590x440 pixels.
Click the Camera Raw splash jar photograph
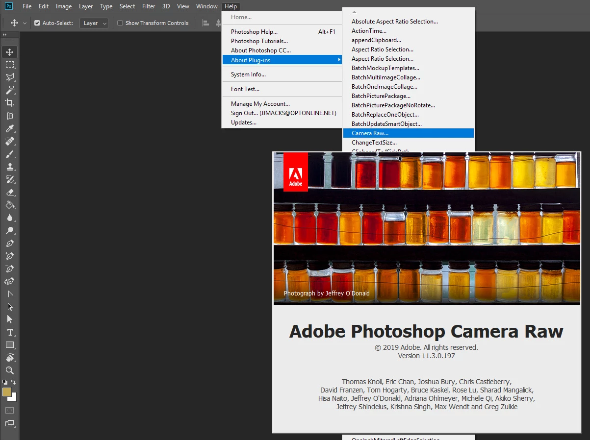tap(427, 228)
